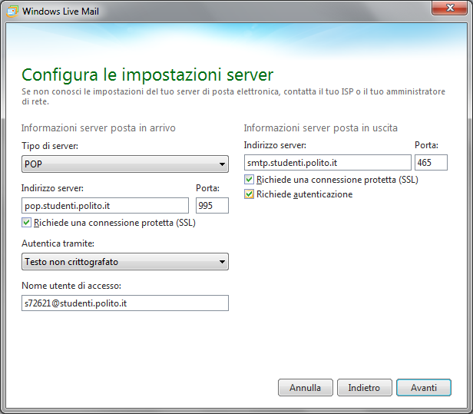Select the incoming port field showing 995
Image resolution: width=473 pixels, height=414 pixels.
click(x=212, y=205)
